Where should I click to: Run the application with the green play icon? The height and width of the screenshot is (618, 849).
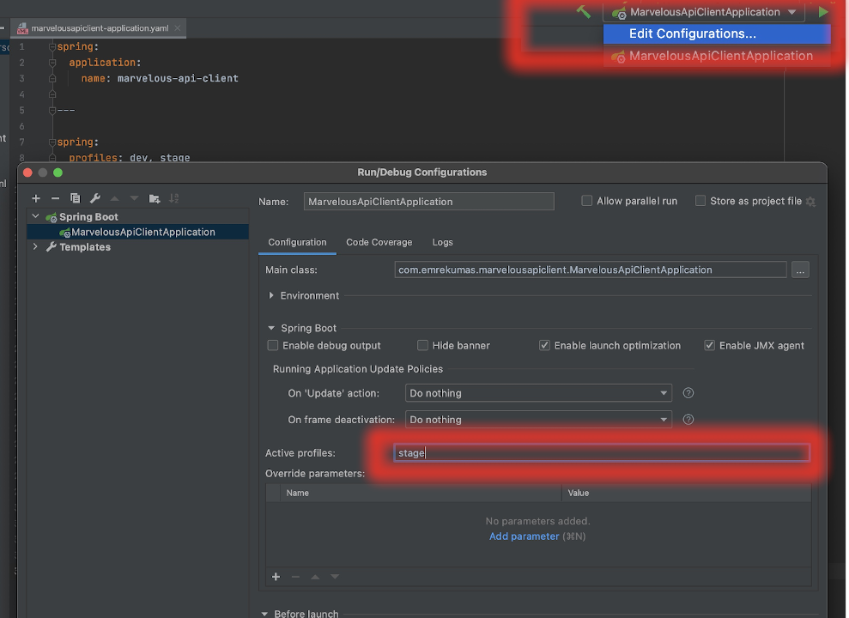pos(823,11)
